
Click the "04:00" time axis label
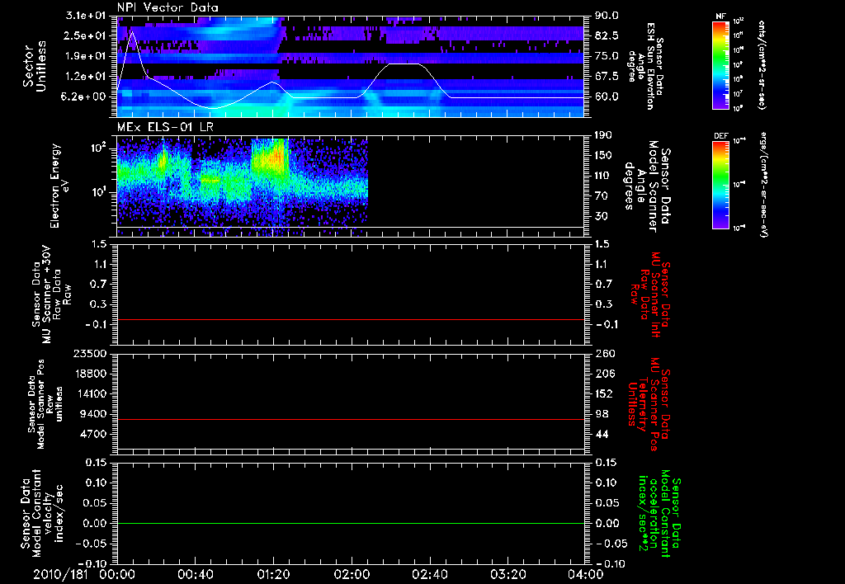585,574
